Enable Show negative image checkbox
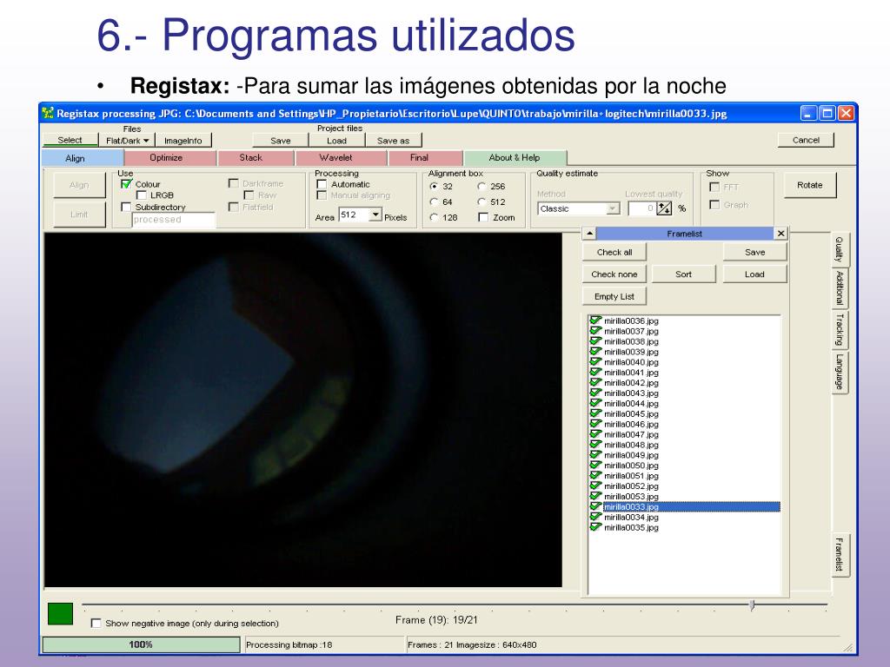Screen dimensions: 890x667 pos(96,623)
